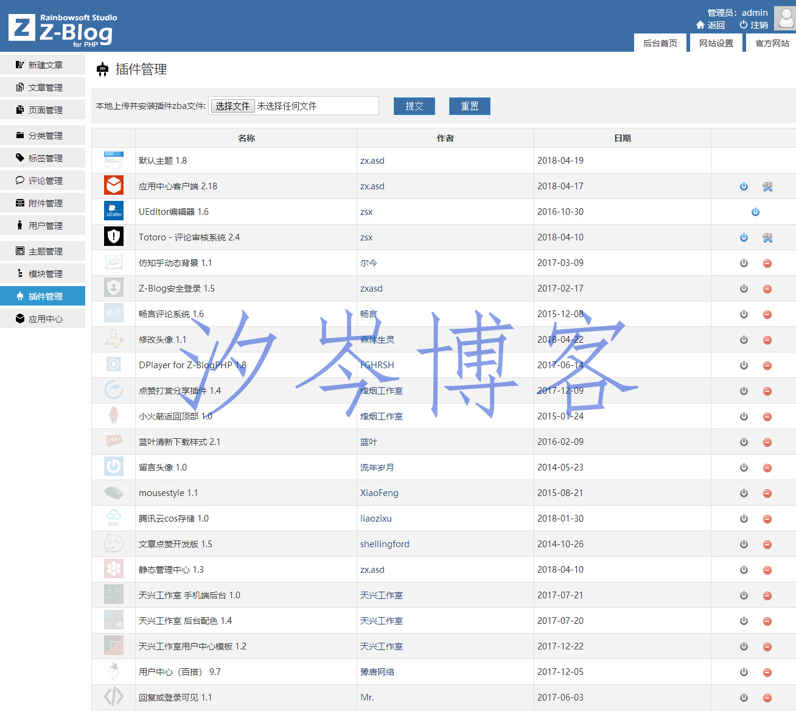Click the 提交 upload button
This screenshot has height=717, width=796.
click(414, 106)
